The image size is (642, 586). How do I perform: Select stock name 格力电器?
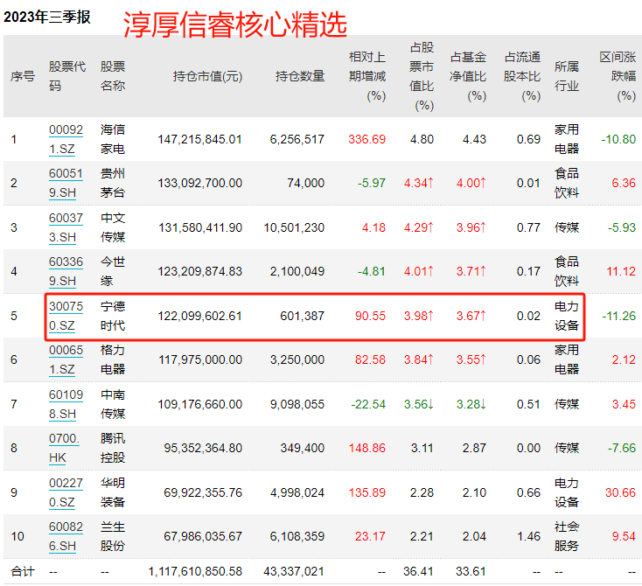[113, 360]
